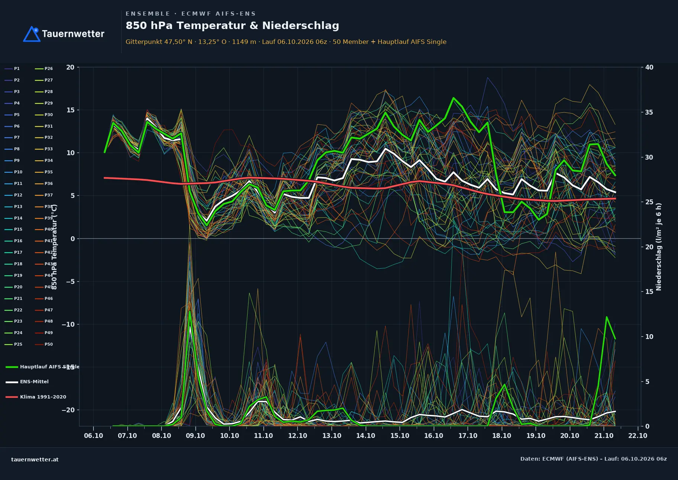Screen dimensions: 678x480
Task: Click the 22.10 date label on x-axis
Action: coord(638,436)
